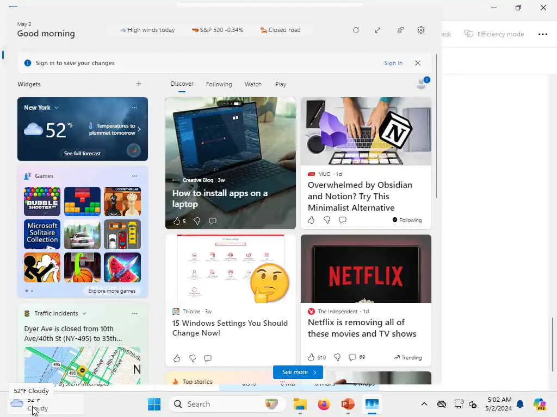
Task: Open Traffic incidents widget more options
Action: coord(134,313)
